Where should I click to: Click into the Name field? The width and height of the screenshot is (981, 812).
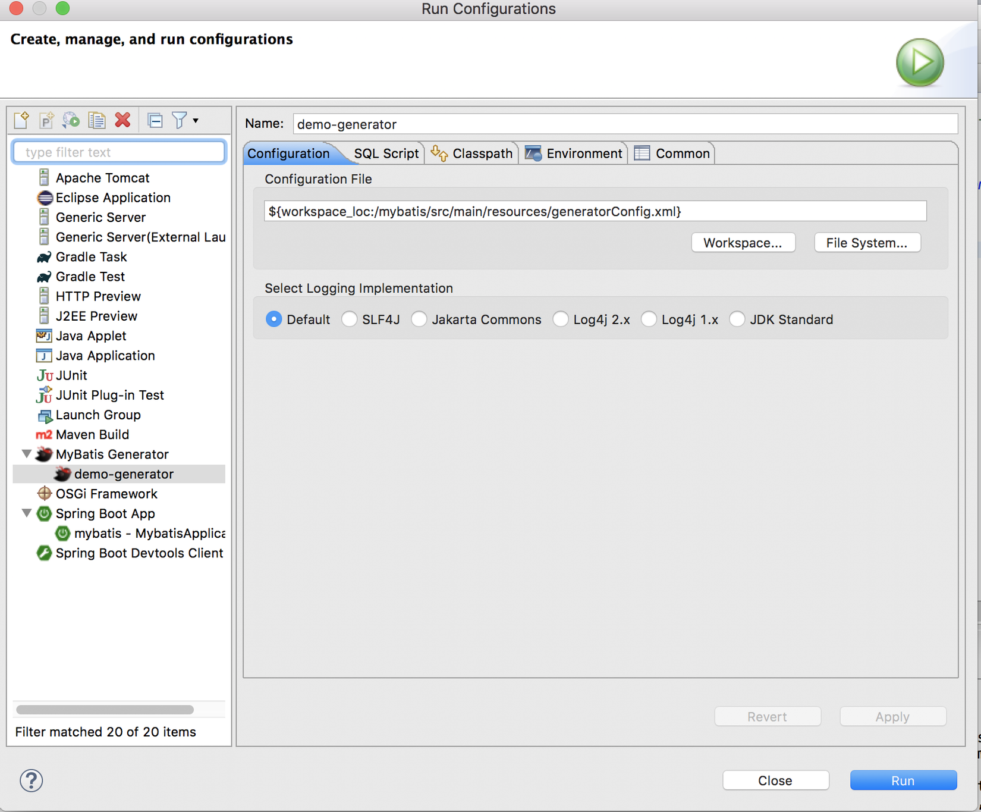pos(625,124)
